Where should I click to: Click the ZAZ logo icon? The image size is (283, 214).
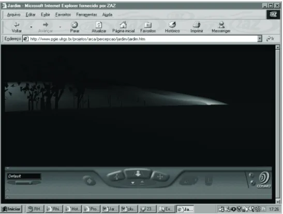pos(273,14)
